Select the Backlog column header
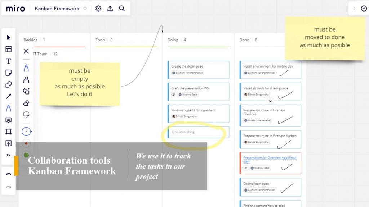This screenshot has width=369, height=207. [x=30, y=40]
